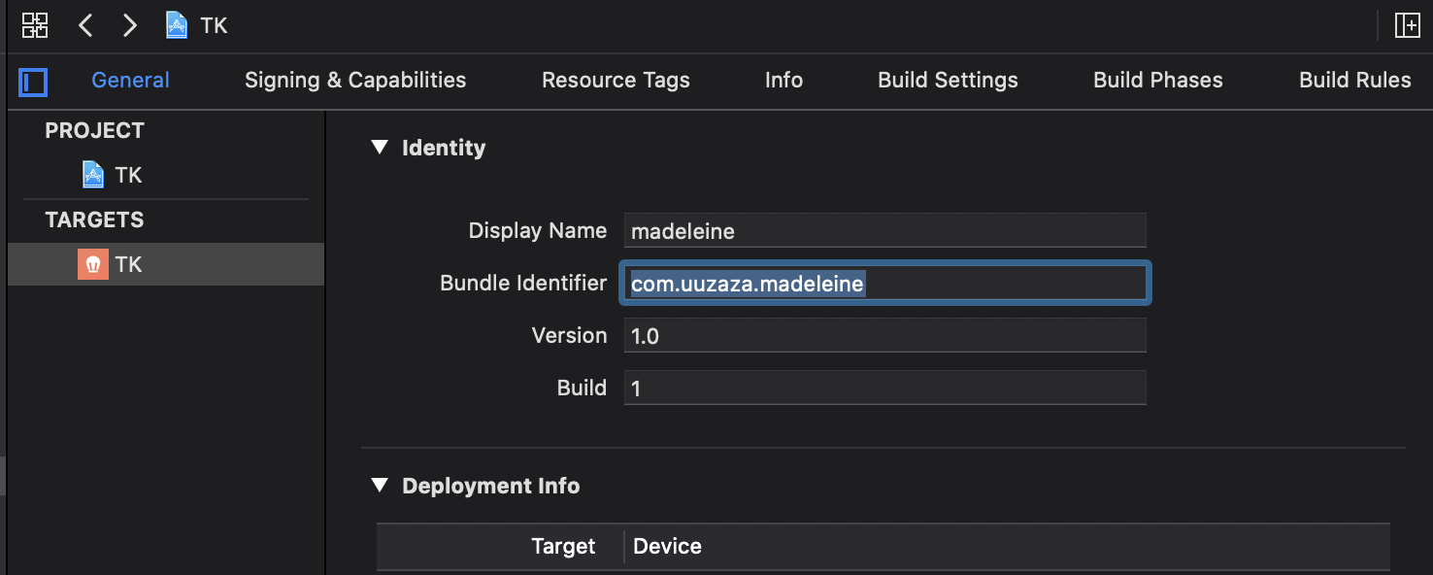
Task: Collapse the Deployment Info section
Action: click(379, 486)
